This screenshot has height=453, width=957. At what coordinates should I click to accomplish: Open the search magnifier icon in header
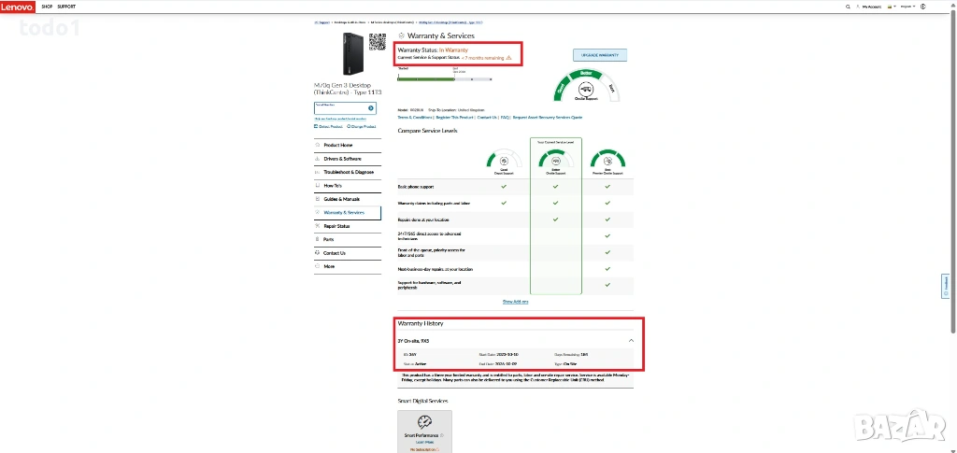(x=849, y=7)
